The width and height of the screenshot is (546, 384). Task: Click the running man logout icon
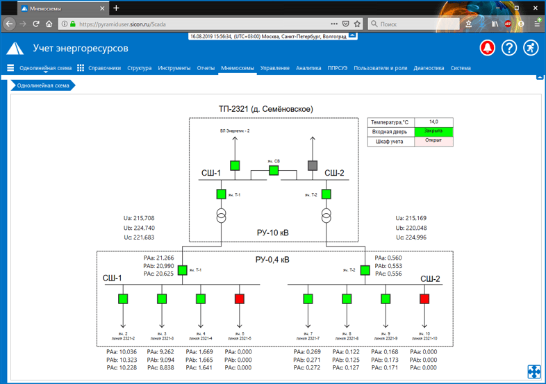[x=531, y=48]
